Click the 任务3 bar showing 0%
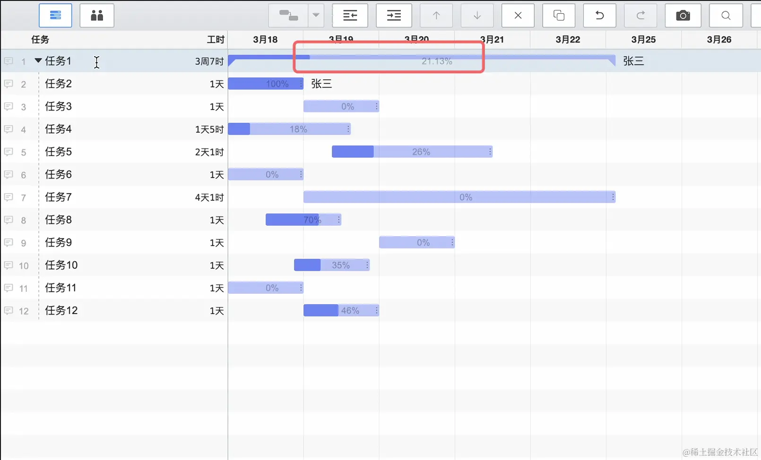 point(341,106)
